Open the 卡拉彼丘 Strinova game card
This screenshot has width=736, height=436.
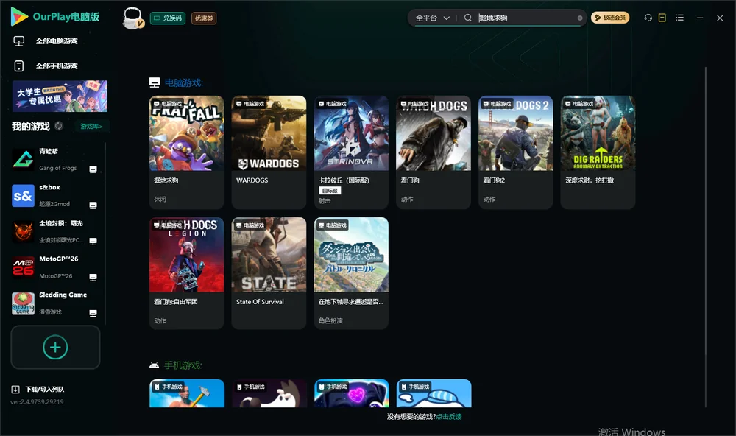click(x=351, y=152)
